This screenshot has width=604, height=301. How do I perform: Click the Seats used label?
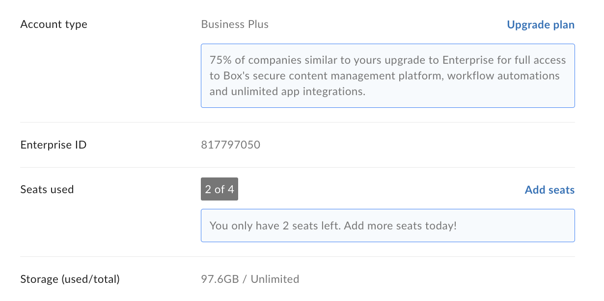click(x=47, y=189)
